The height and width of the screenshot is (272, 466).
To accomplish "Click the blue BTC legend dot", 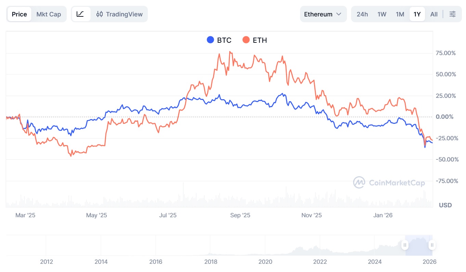I will [211, 40].
